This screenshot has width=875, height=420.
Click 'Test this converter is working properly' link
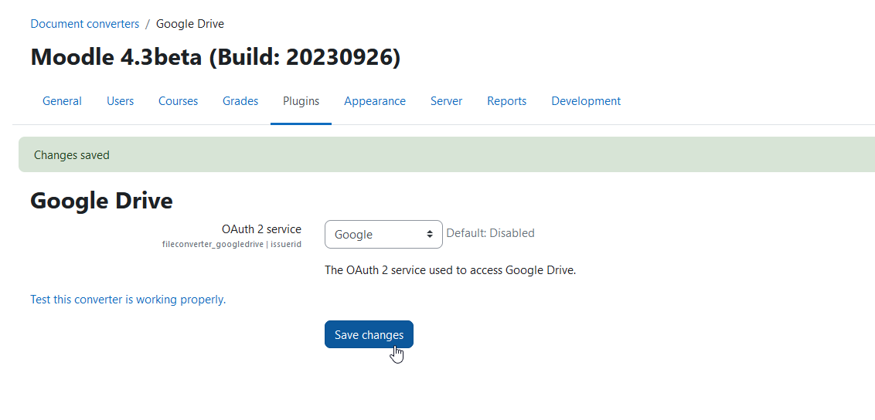[128, 300]
